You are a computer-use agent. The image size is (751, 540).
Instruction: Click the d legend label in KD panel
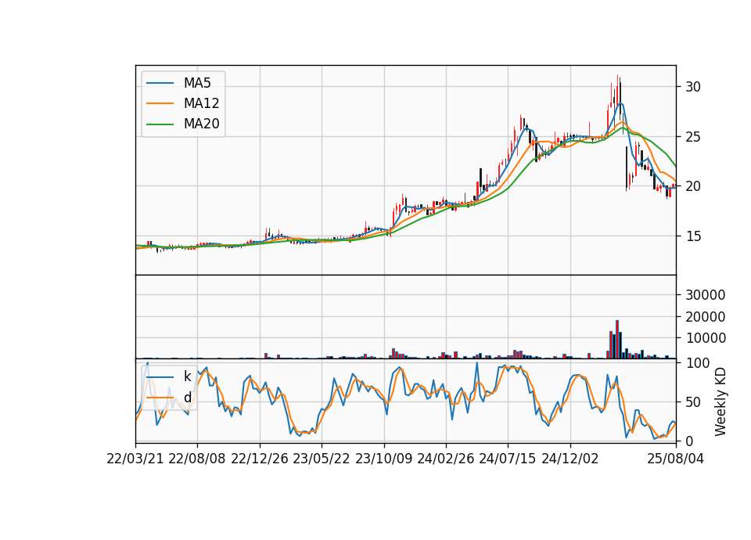187,398
